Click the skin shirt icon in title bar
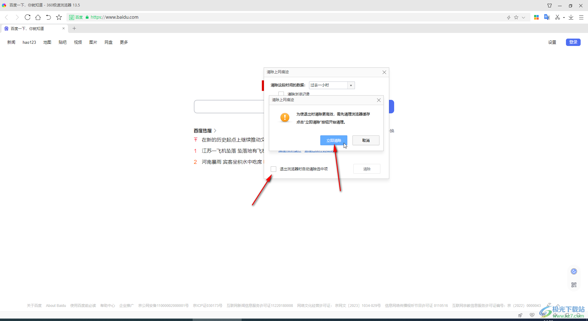Image resolution: width=588 pixels, height=321 pixels. coord(550,6)
